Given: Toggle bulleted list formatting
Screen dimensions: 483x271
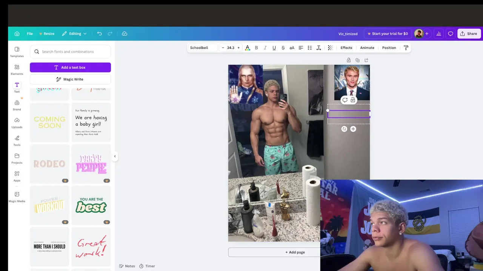Looking at the screenshot, I should 310,48.
